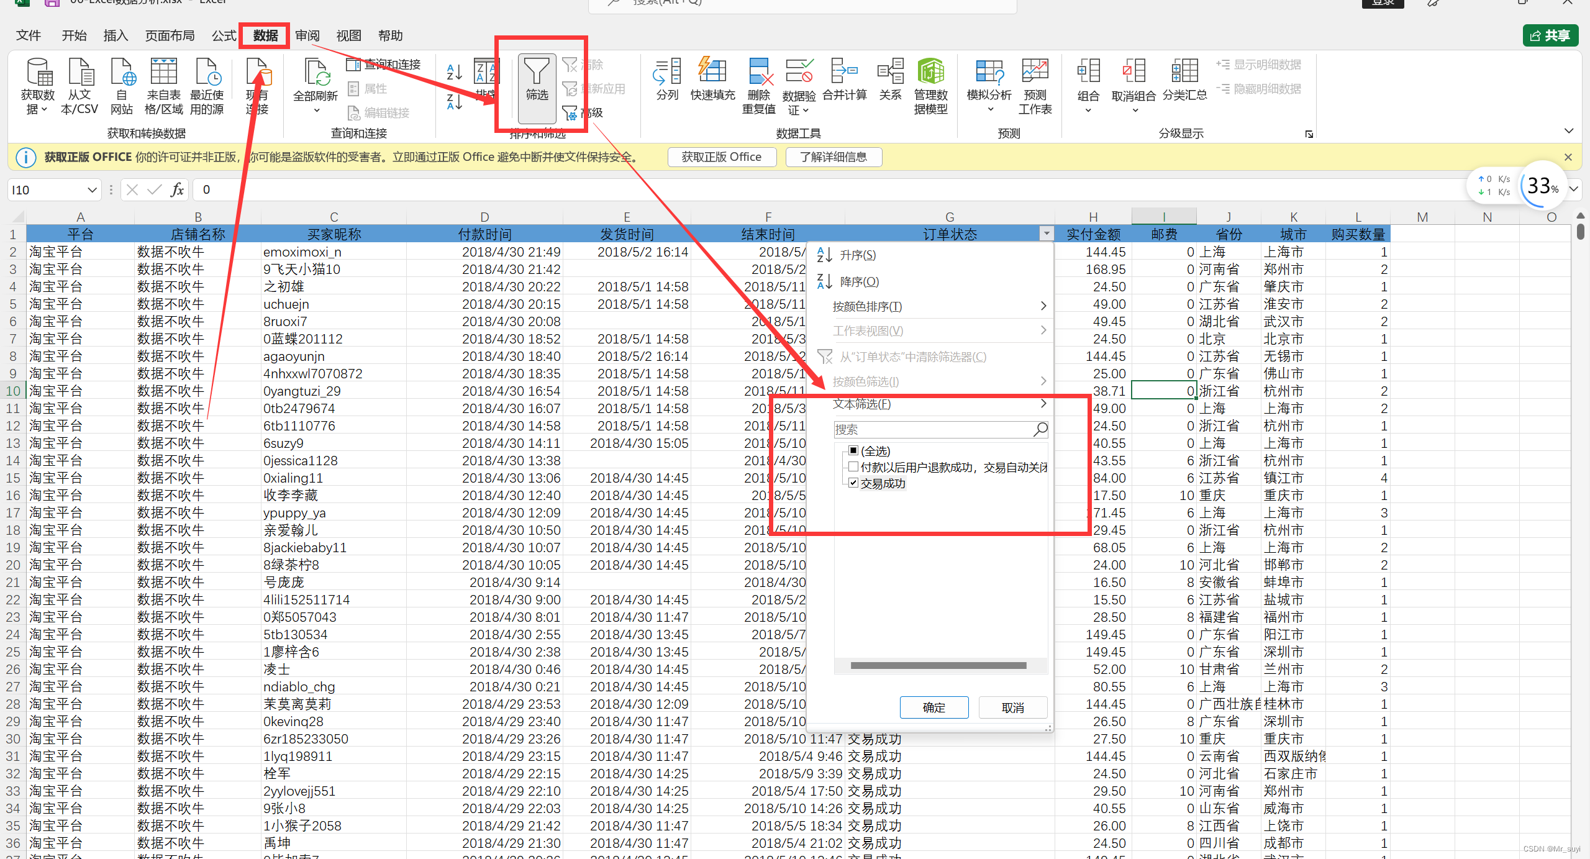Click the 全部刷新 refresh all icon
The image size is (1590, 859).
(x=316, y=73)
